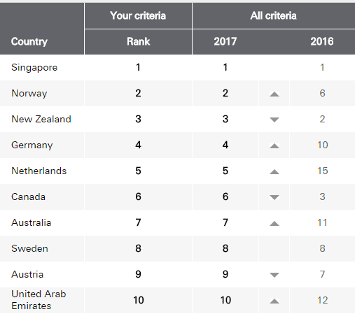Click the 2017 column header
Image resolution: width=355 pixels, height=314 pixels.
[x=225, y=41]
